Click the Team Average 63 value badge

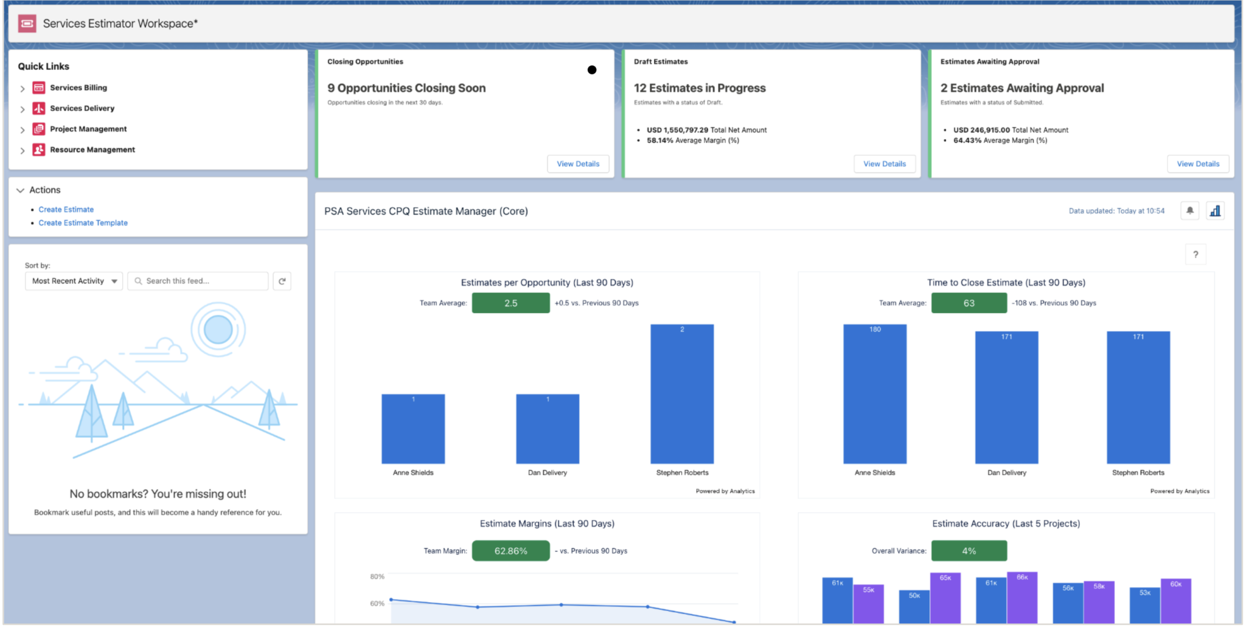(969, 303)
